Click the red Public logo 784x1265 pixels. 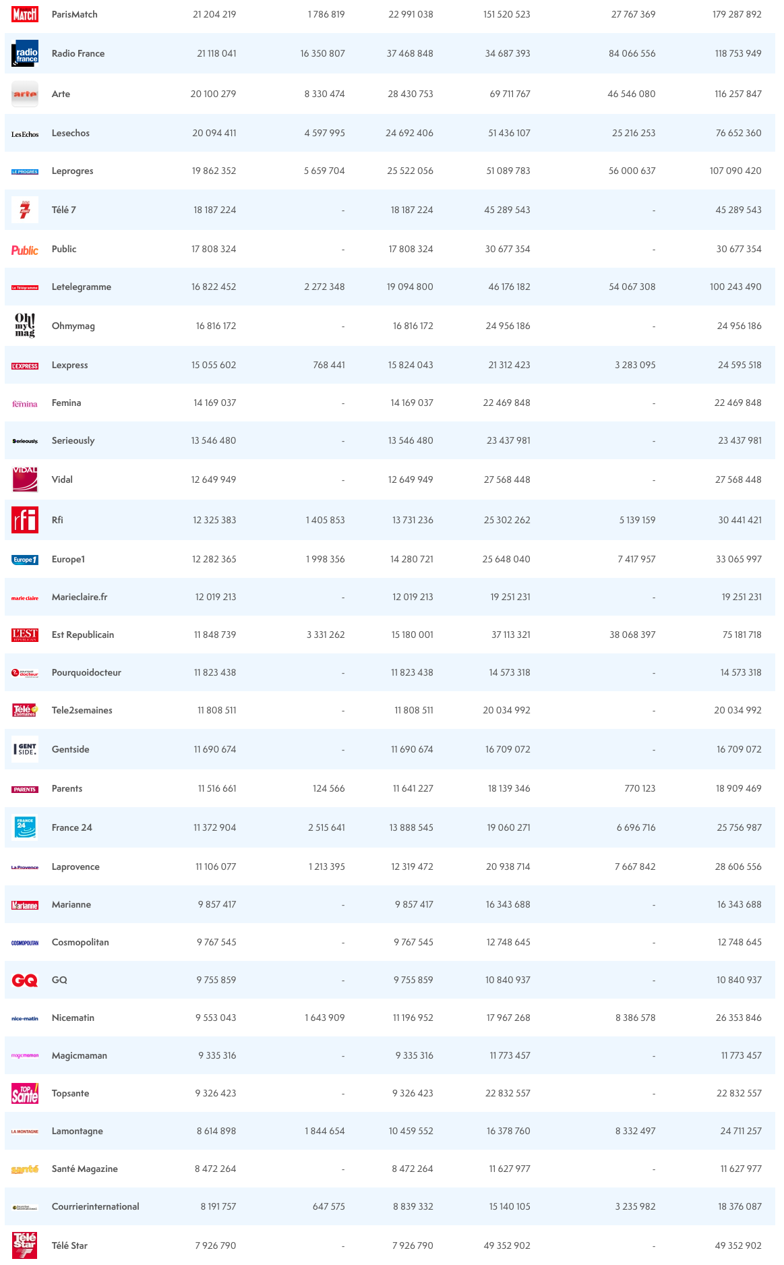pos(25,250)
